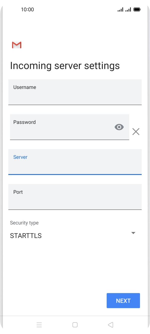The width and height of the screenshot is (150, 334).
Task: Tap the back triangle in navigation bar
Action: pyautogui.click(x=110, y=325)
